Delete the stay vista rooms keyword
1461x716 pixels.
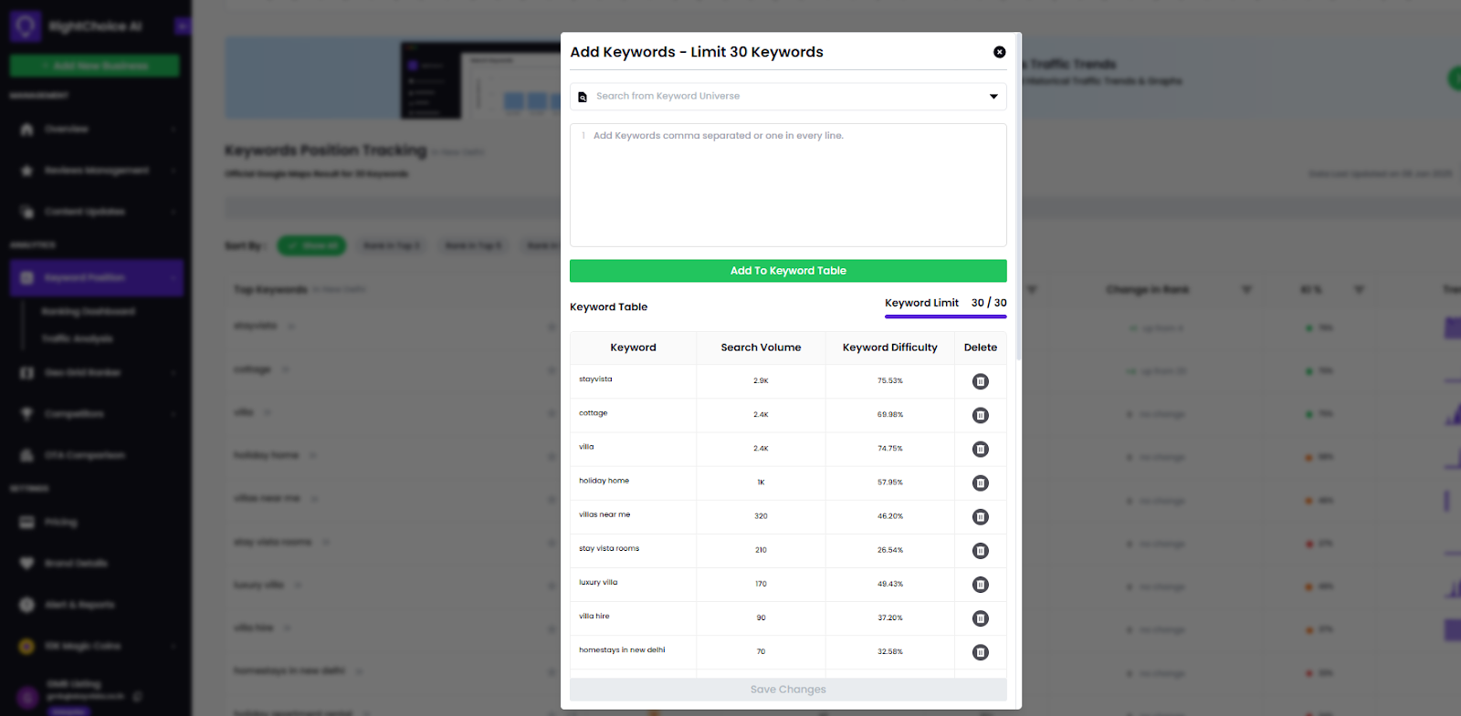click(981, 551)
